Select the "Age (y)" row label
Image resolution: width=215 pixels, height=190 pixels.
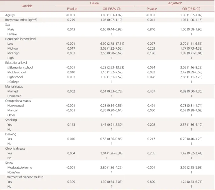[x=10, y=15]
